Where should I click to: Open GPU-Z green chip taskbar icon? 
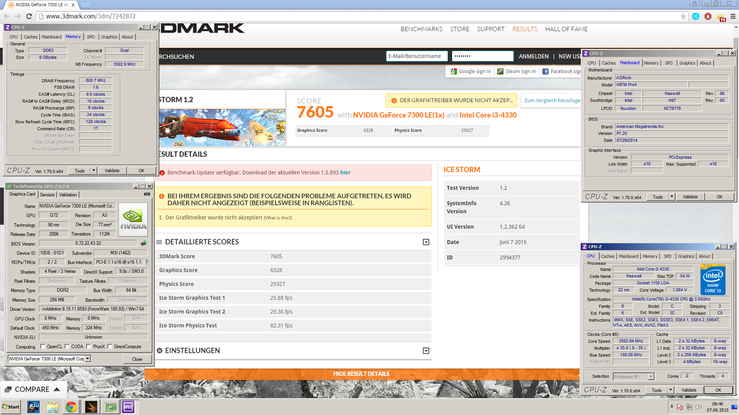(111, 407)
